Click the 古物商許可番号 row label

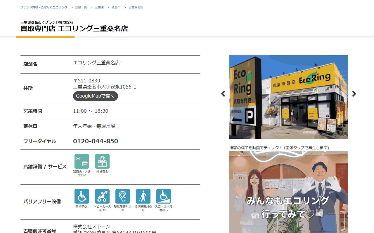pyautogui.click(x=40, y=231)
